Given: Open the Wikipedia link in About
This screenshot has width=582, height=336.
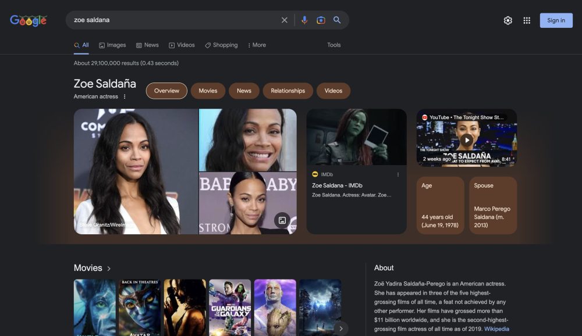Looking at the screenshot, I should pyautogui.click(x=496, y=329).
